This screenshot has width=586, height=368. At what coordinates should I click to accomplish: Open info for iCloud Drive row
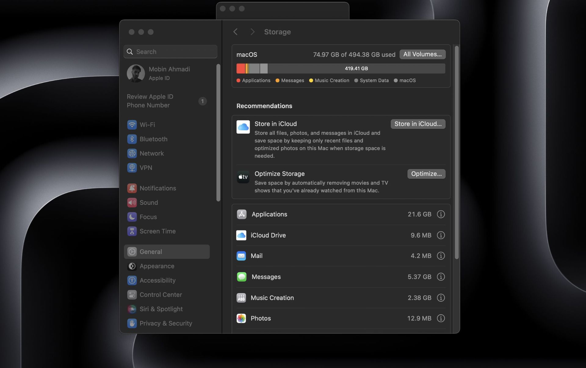(440, 235)
